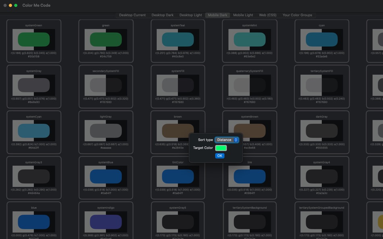Open the Mobile Light tab
383x239 pixels.
coord(243,15)
